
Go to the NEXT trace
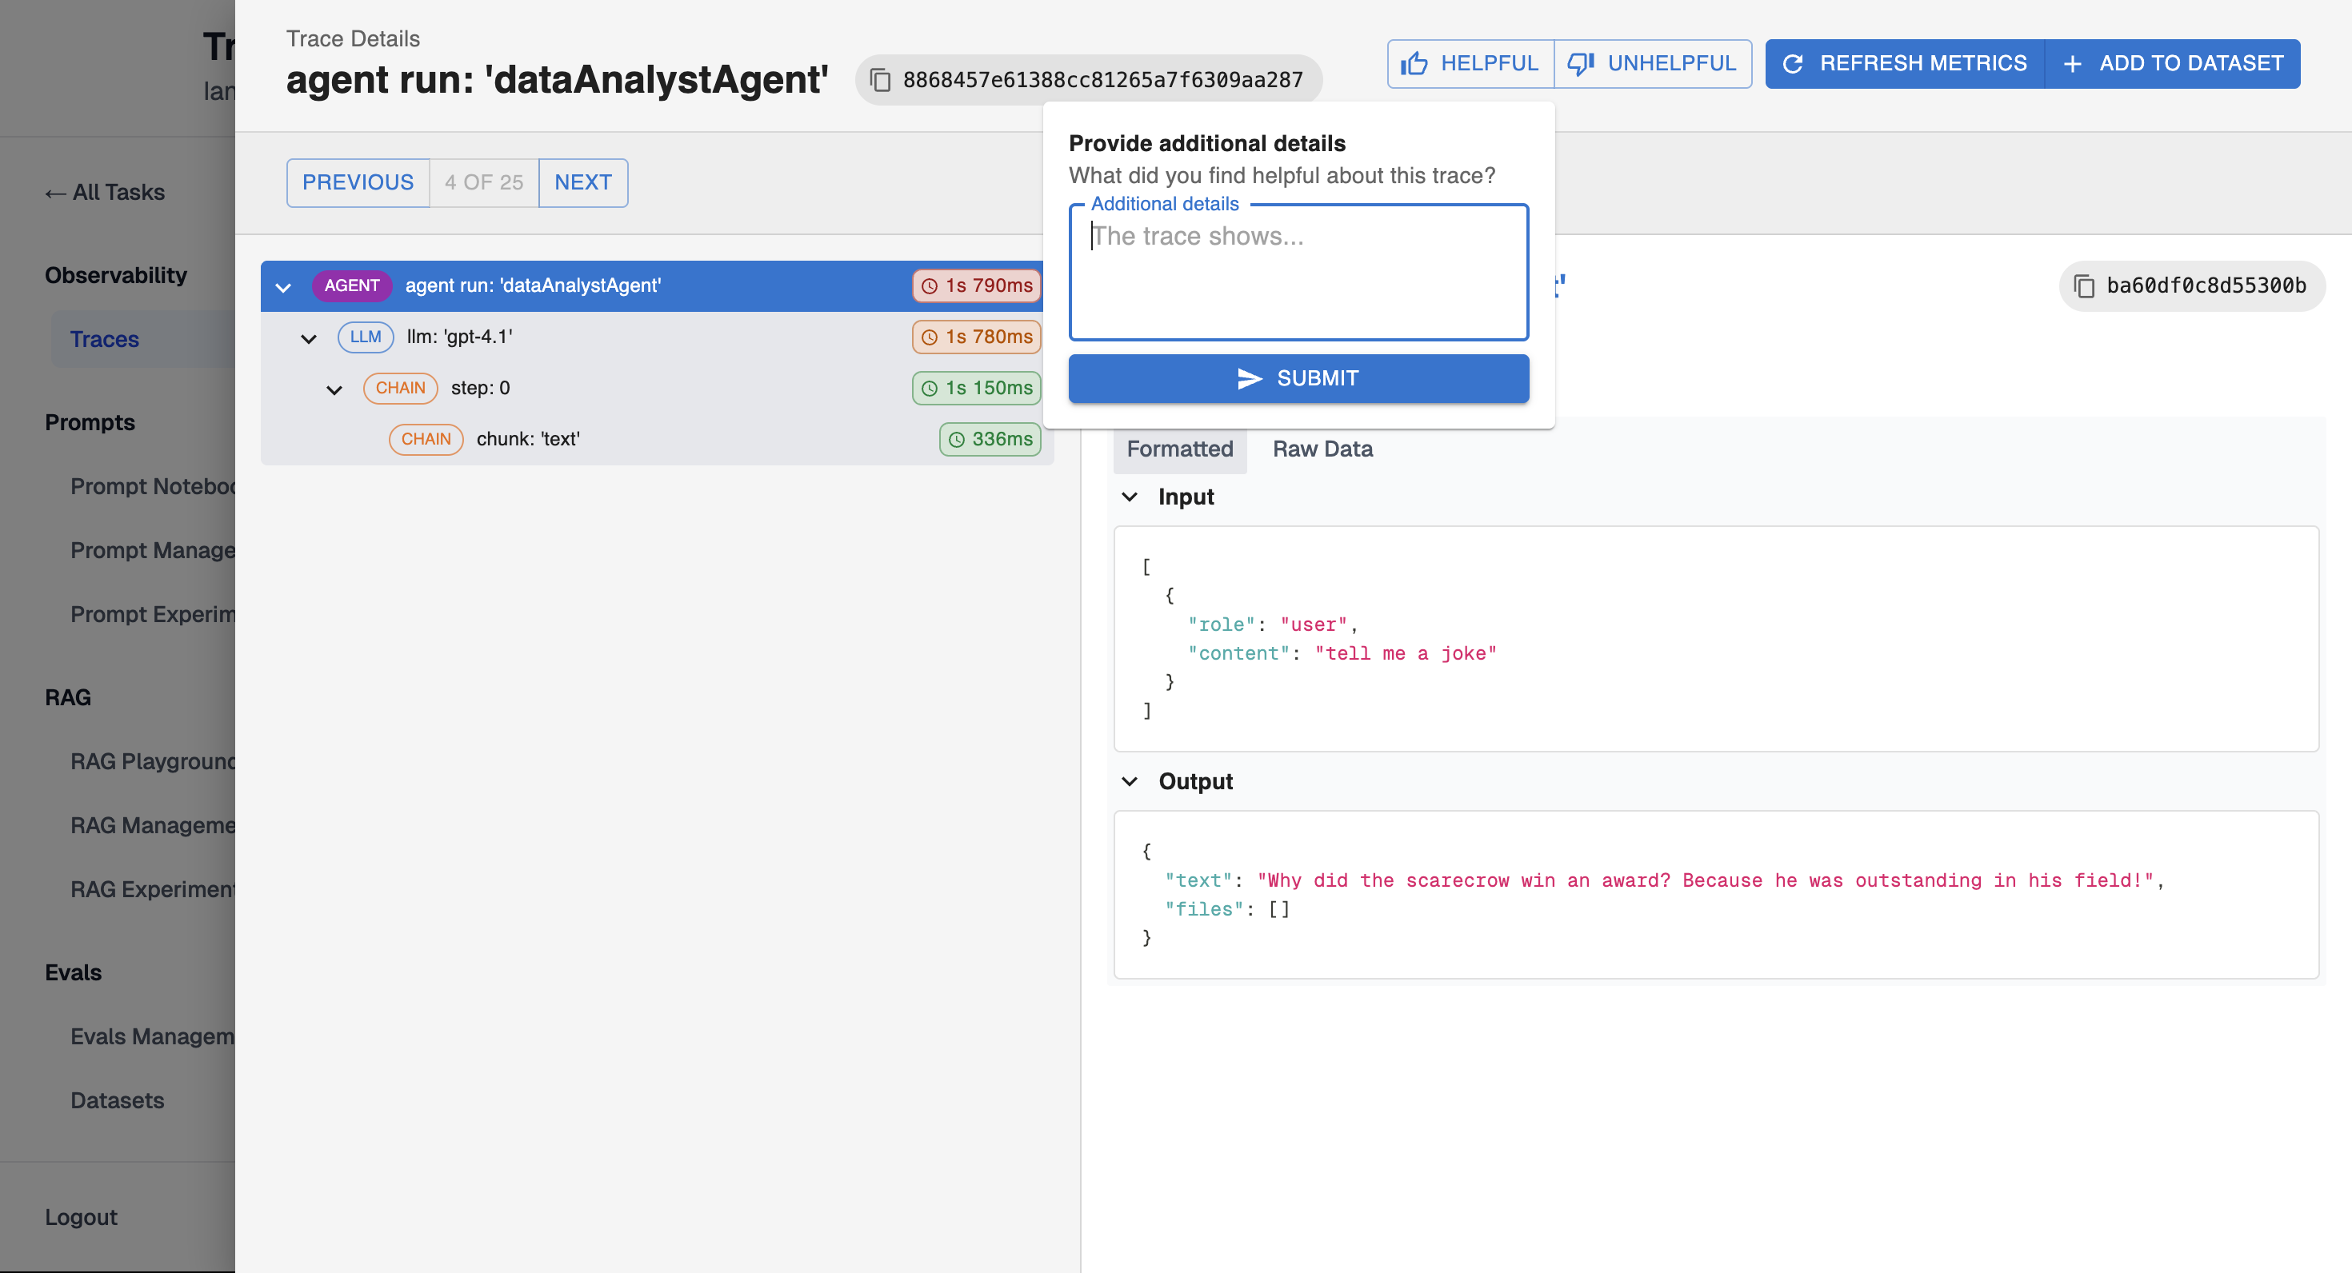[x=582, y=182]
